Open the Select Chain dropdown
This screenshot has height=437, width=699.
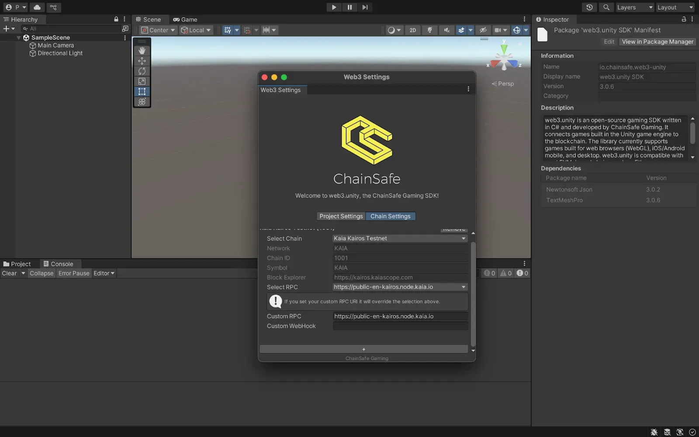(x=400, y=239)
